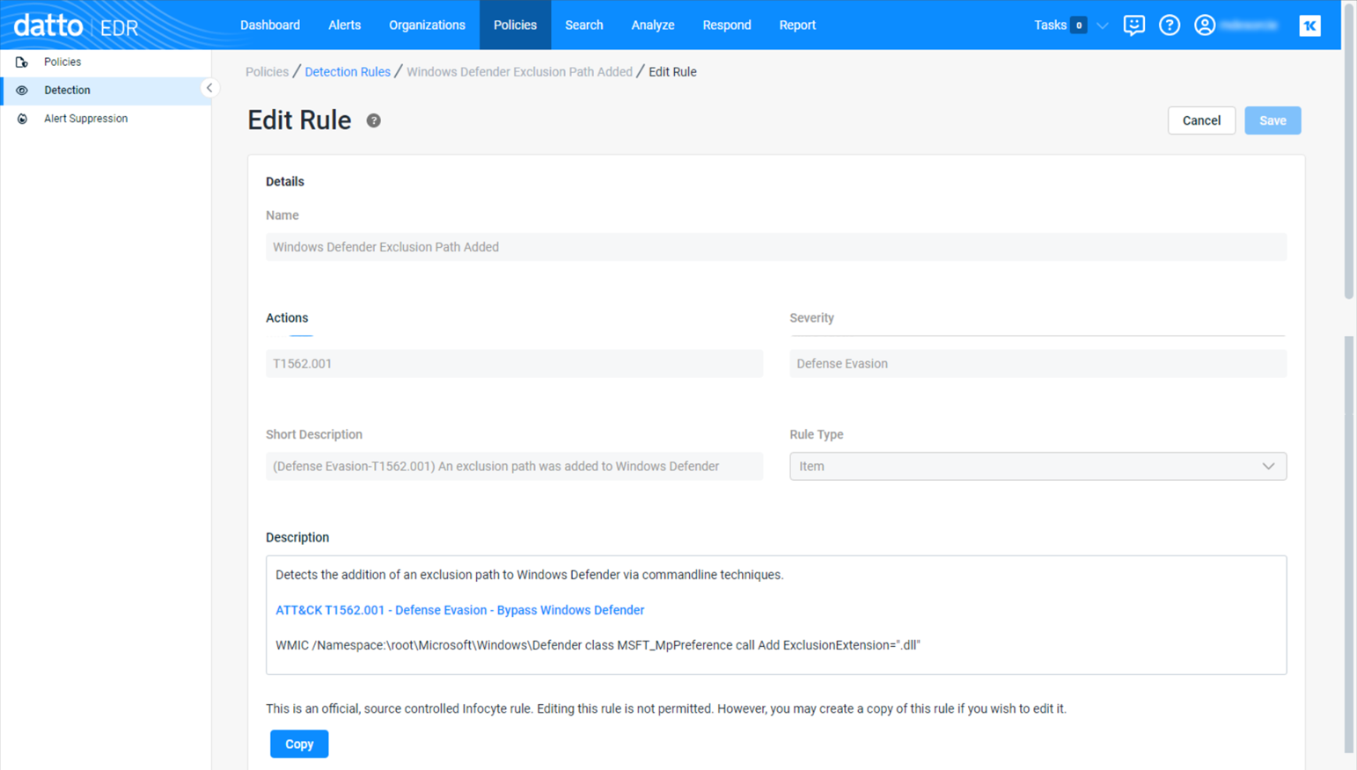
Task: Click the Save button
Action: click(1273, 120)
